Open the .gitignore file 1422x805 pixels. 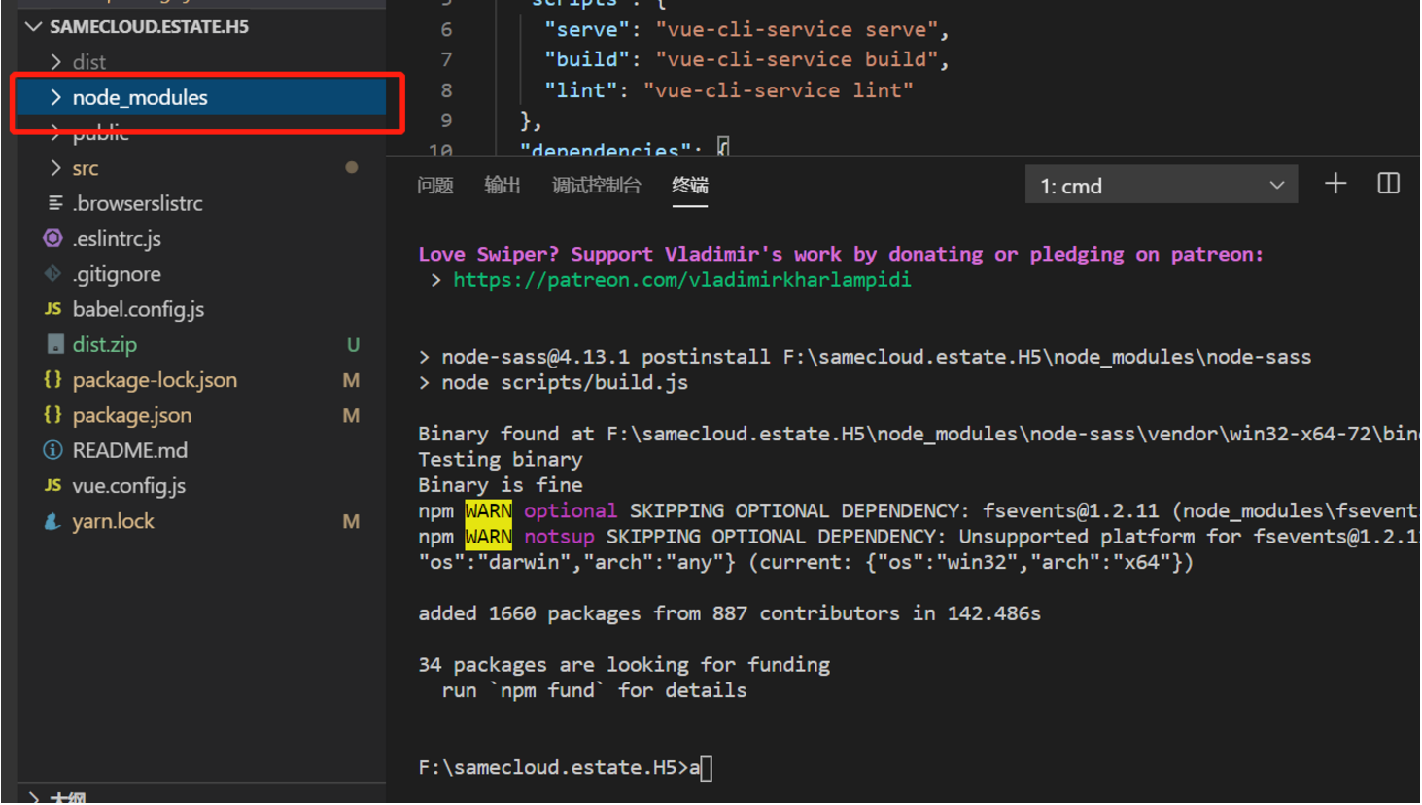pyautogui.click(x=117, y=274)
